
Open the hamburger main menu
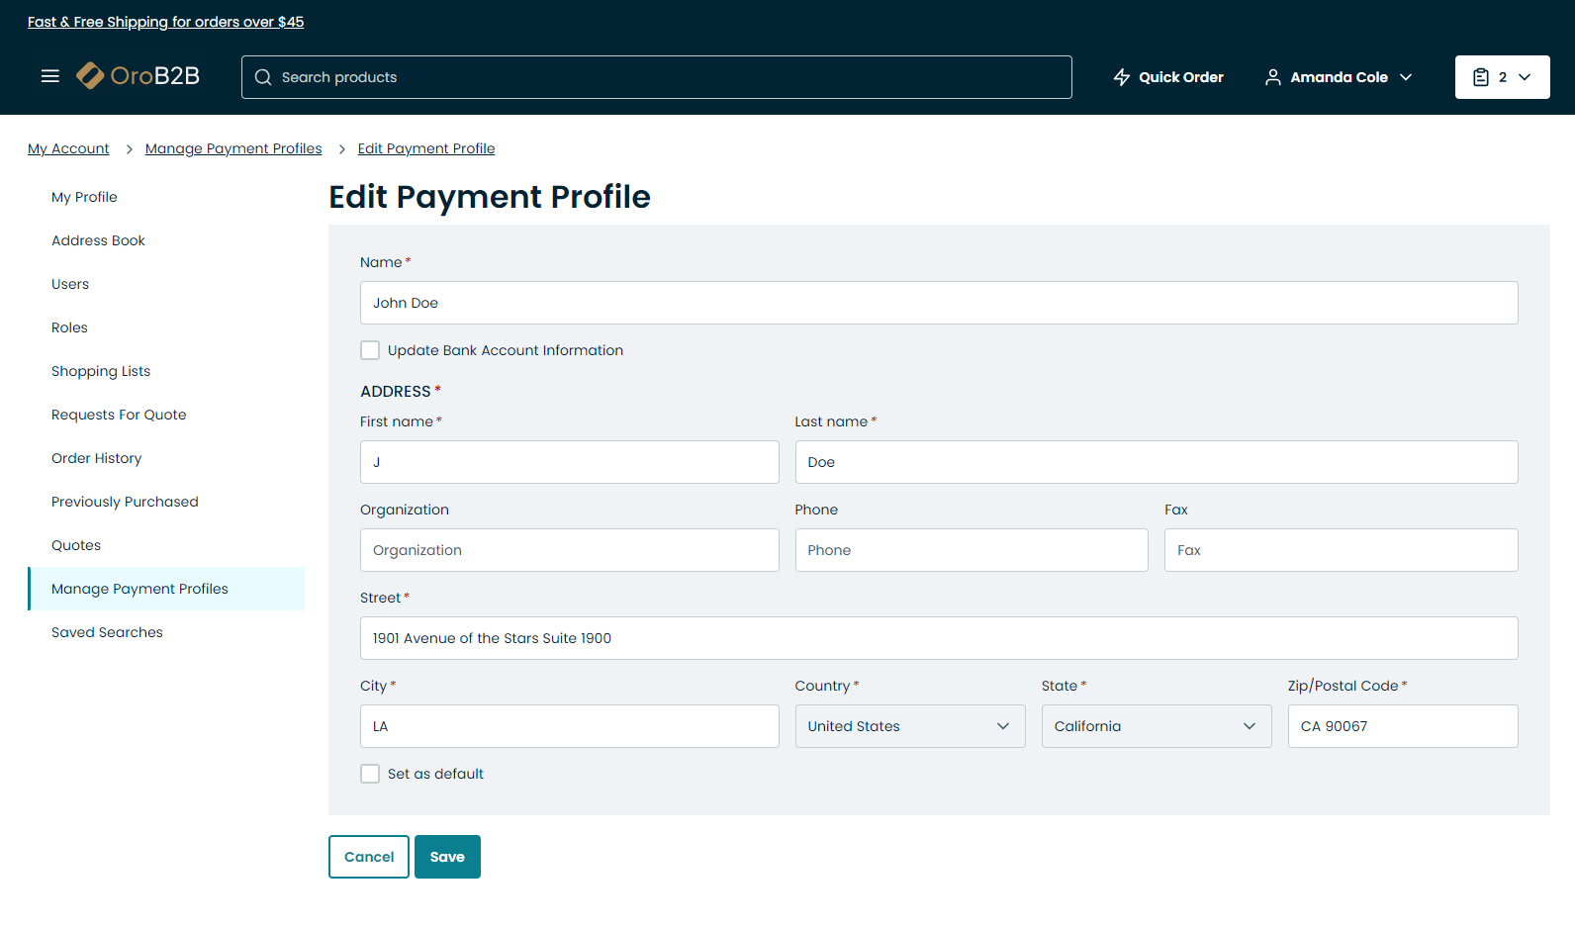coord(50,76)
